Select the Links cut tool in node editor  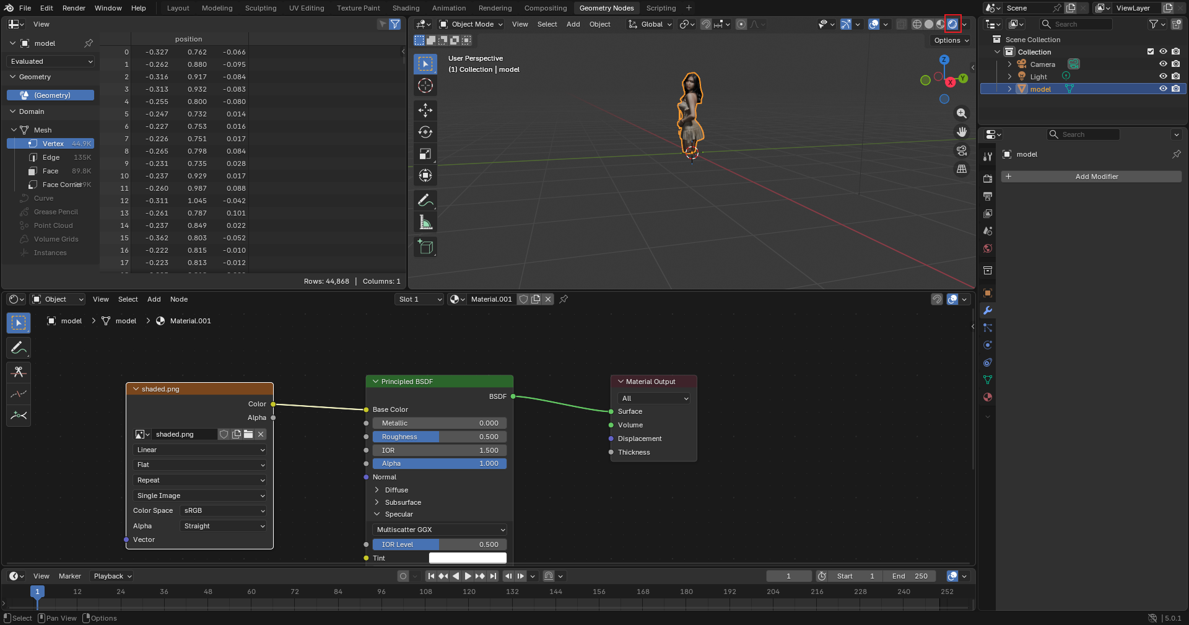point(19,372)
